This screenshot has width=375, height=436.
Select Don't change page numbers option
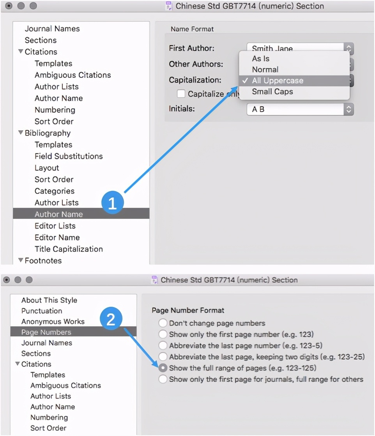click(x=163, y=323)
